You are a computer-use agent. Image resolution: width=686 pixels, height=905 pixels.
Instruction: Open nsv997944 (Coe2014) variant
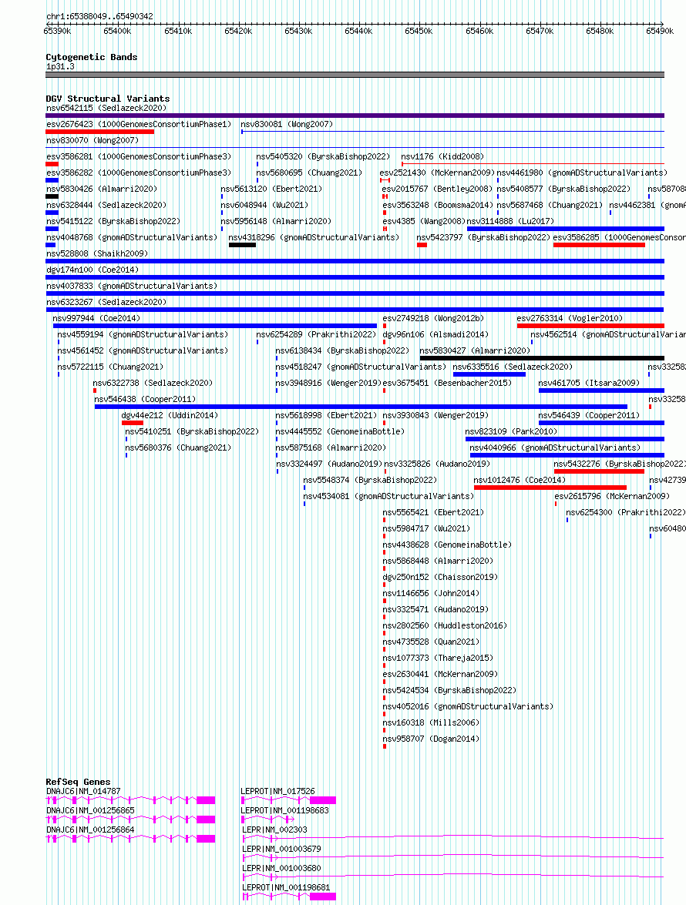pyautogui.click(x=96, y=318)
